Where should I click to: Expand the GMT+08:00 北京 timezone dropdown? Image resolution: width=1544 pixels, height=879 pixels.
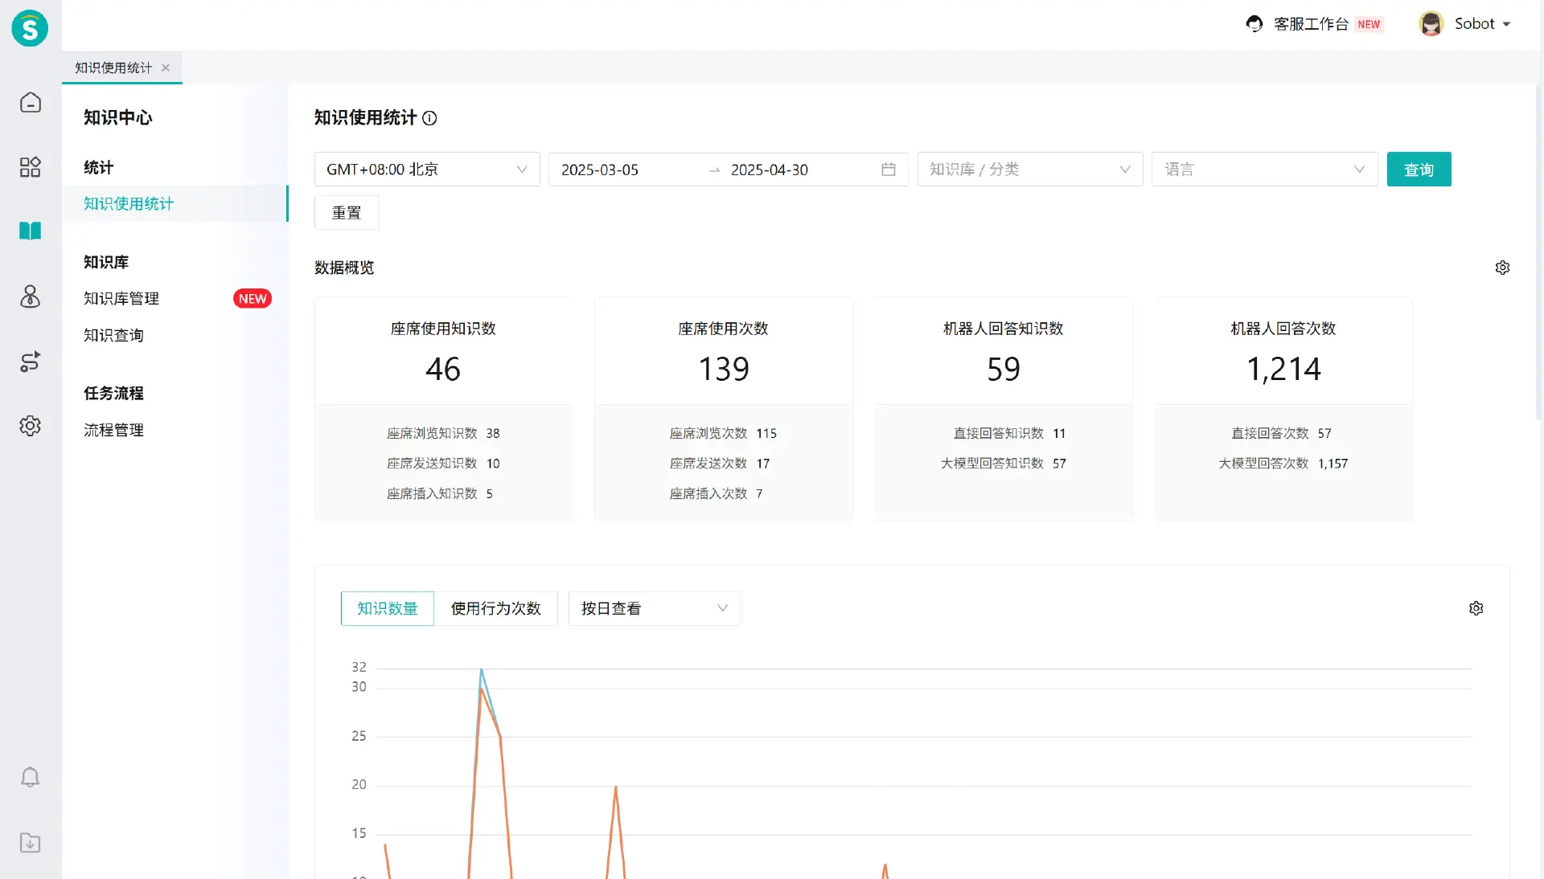coord(427,170)
